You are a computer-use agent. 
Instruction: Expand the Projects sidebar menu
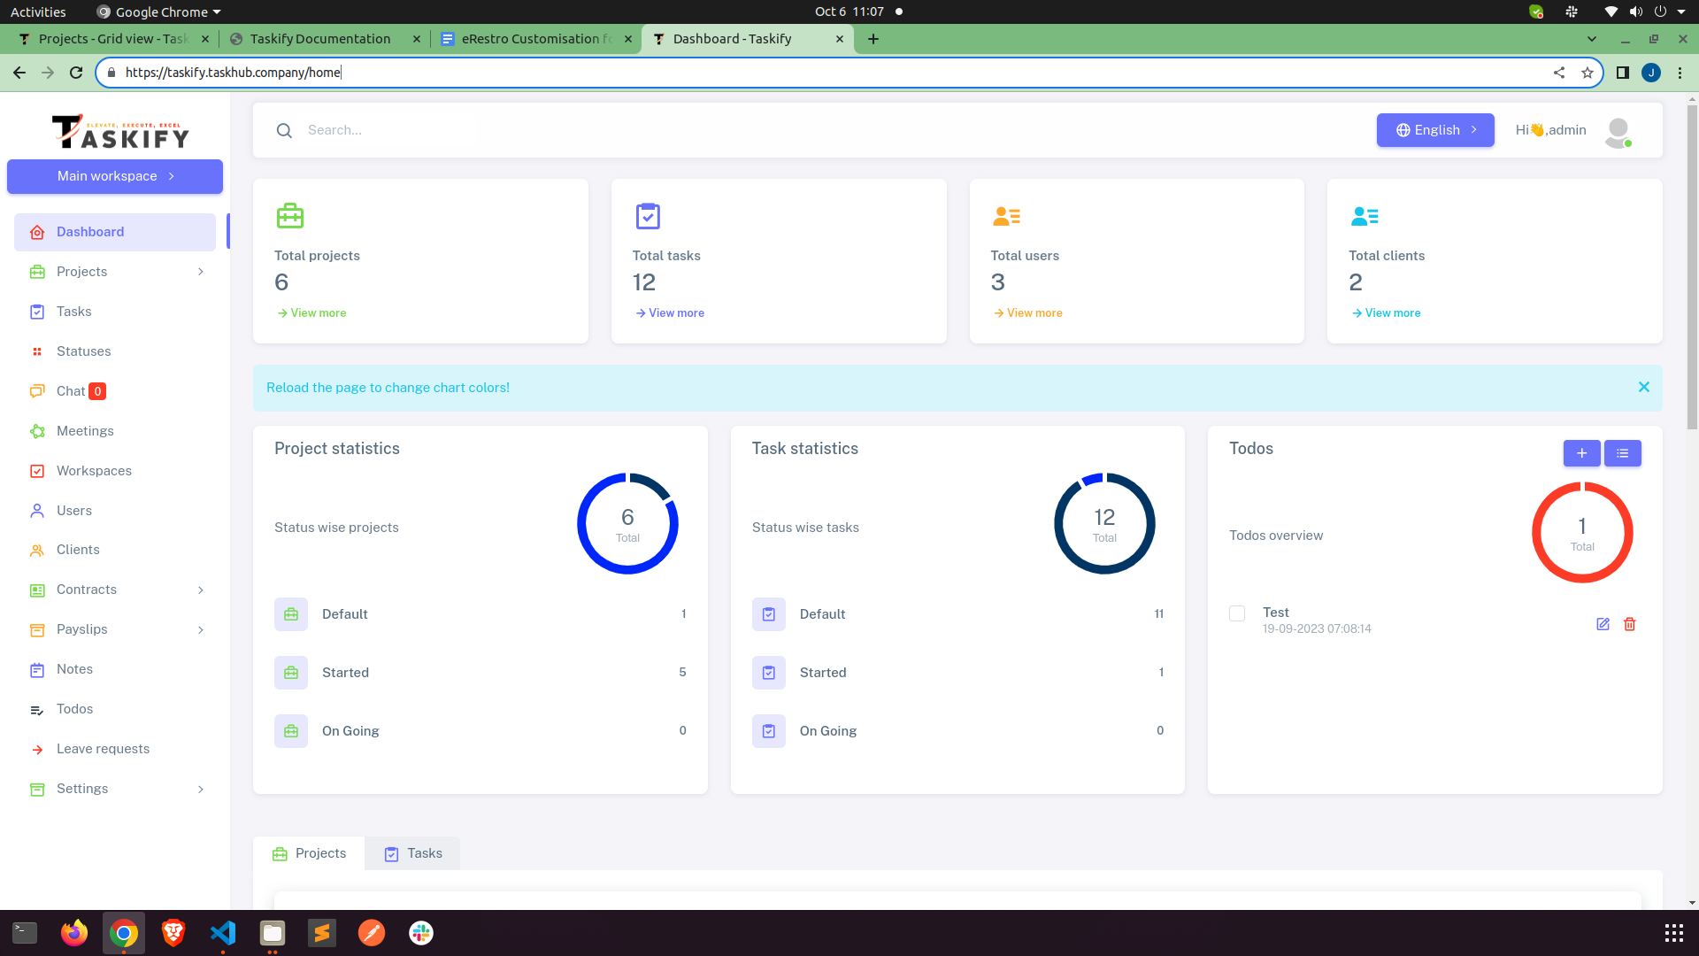(200, 272)
